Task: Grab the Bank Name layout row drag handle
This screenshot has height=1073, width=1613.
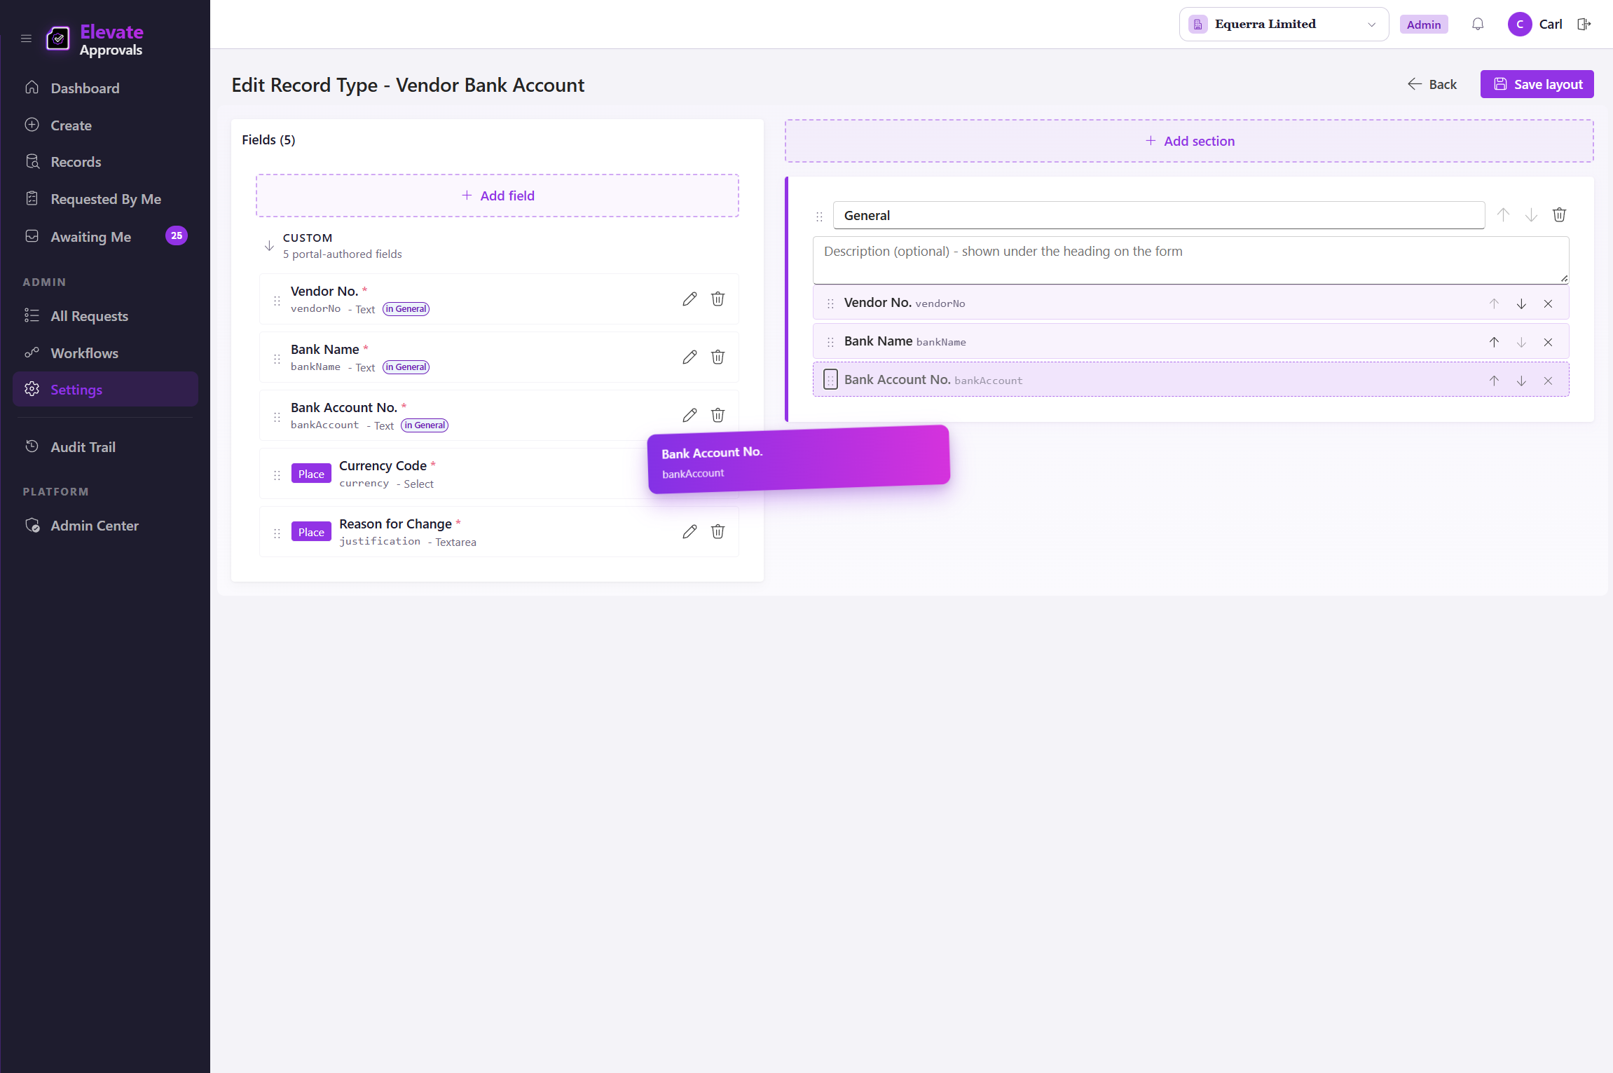Action: (830, 342)
